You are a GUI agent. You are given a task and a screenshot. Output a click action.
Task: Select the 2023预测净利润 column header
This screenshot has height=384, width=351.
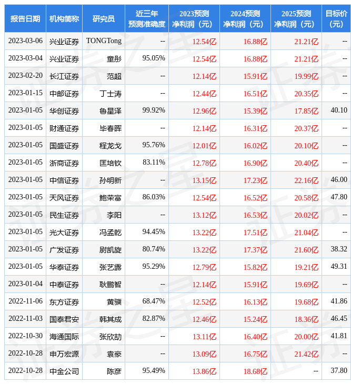[x=194, y=18]
